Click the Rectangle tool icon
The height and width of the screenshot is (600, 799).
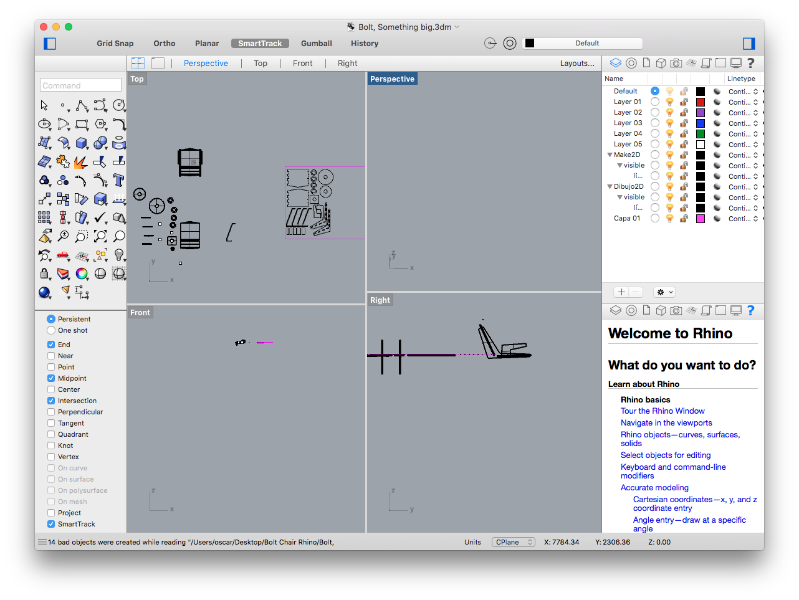click(x=82, y=125)
